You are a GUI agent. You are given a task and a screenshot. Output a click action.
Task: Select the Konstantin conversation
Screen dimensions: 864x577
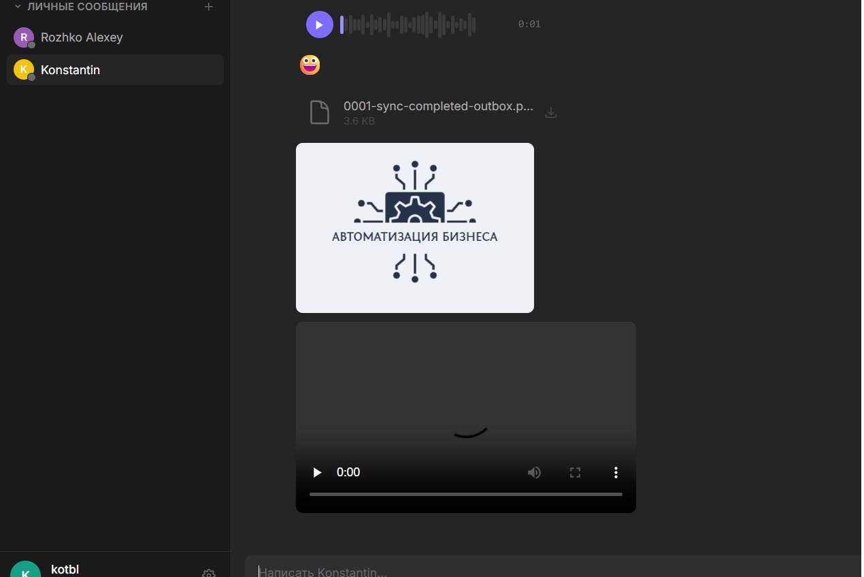70,70
